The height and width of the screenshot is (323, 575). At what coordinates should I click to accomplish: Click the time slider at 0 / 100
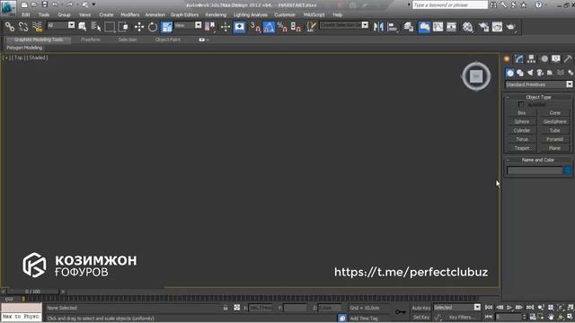tap(33, 292)
